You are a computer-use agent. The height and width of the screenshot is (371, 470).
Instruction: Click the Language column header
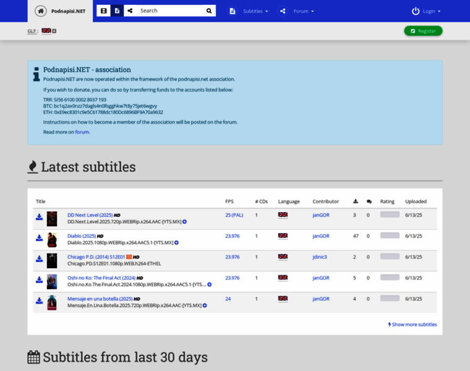(289, 202)
